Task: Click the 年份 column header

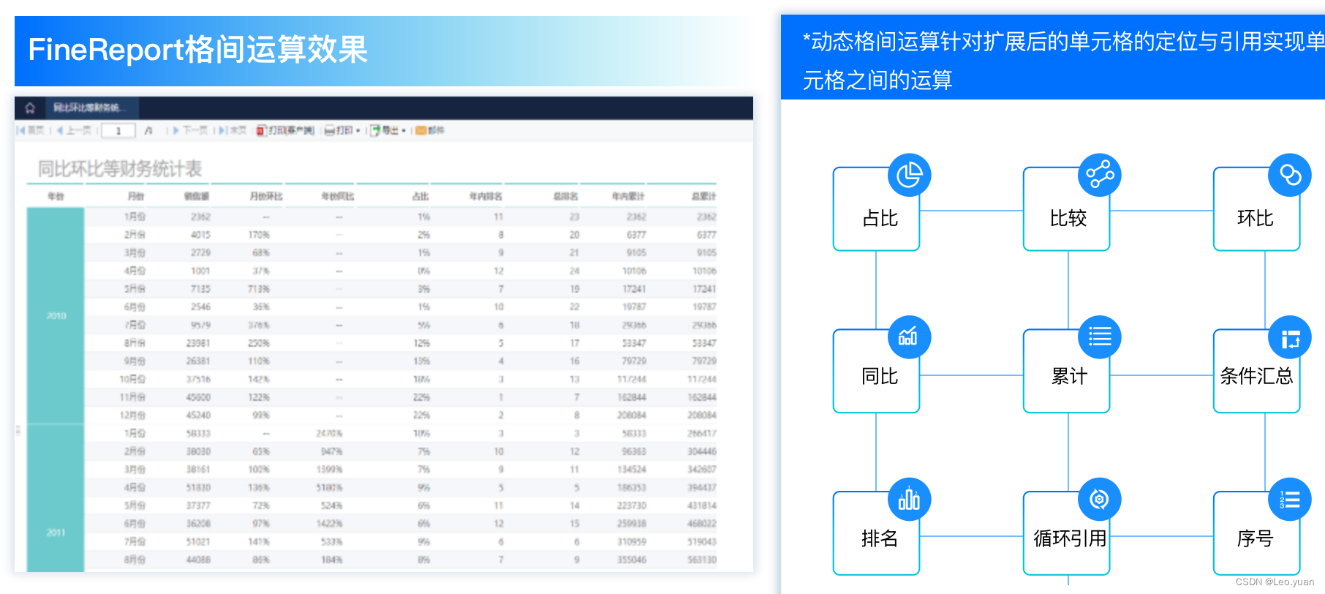Action: (56, 196)
